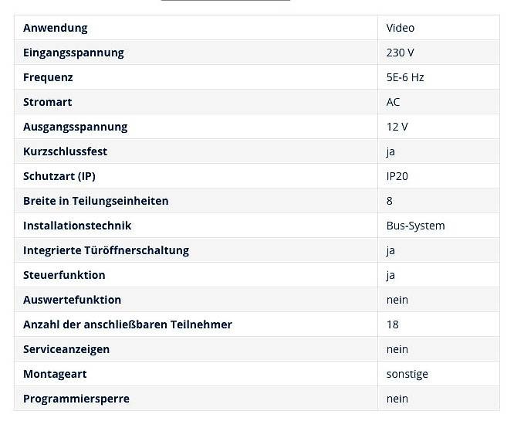Click the 'sonstige' Montageart value

(x=407, y=374)
